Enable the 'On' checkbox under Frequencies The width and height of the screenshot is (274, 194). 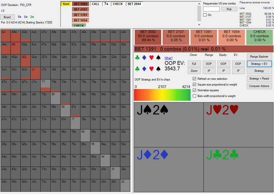pyautogui.click(x=205, y=15)
